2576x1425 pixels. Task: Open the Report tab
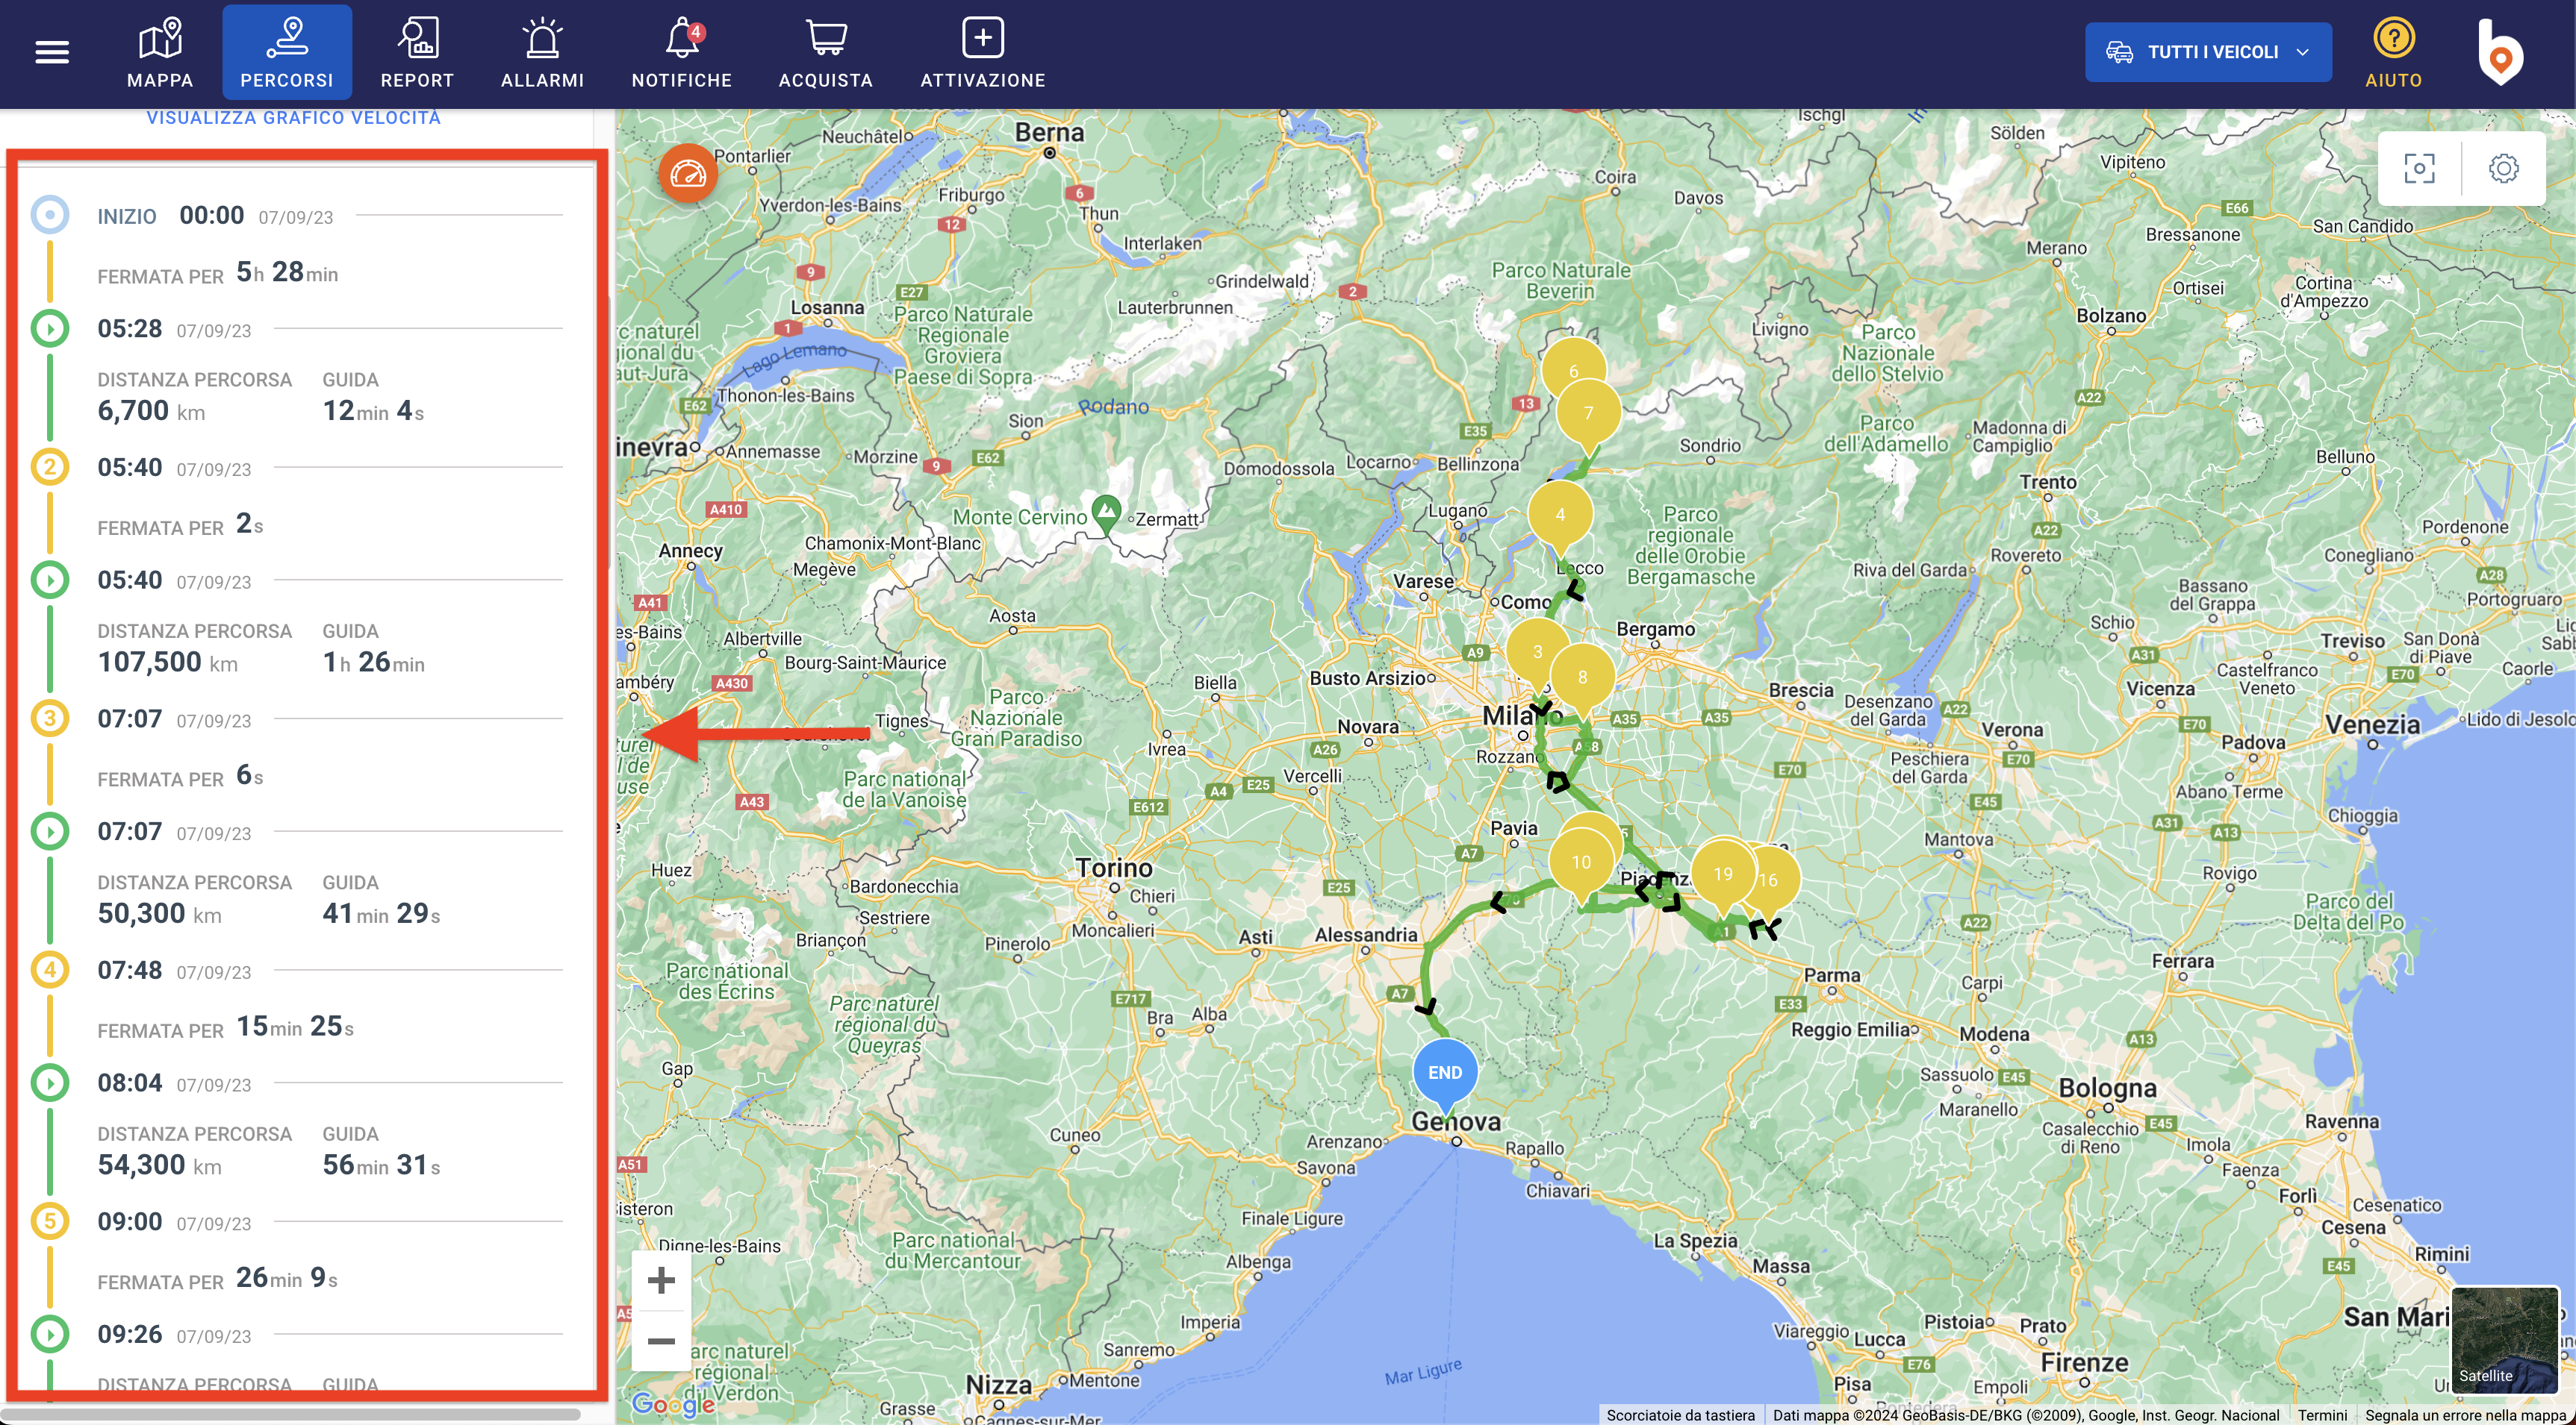[x=417, y=52]
